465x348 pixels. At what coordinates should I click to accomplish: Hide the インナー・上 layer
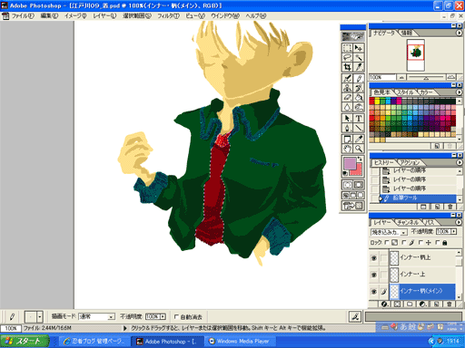[x=374, y=275]
